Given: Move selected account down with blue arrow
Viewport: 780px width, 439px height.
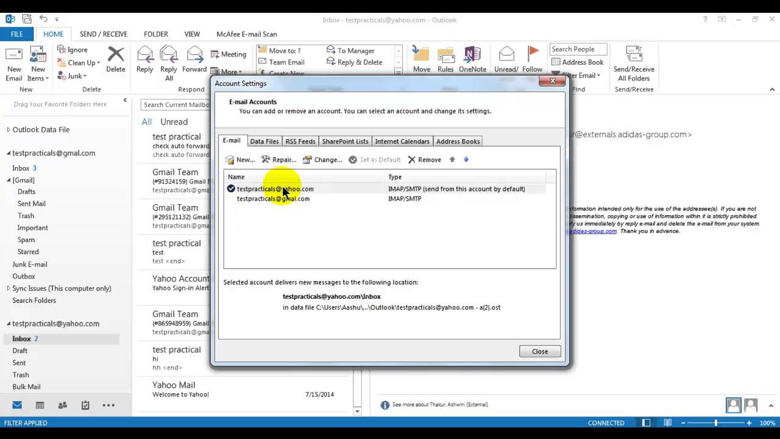Looking at the screenshot, I should tap(466, 160).
